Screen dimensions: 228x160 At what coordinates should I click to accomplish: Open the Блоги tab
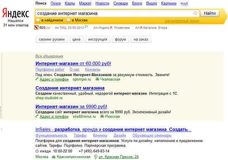137,3
